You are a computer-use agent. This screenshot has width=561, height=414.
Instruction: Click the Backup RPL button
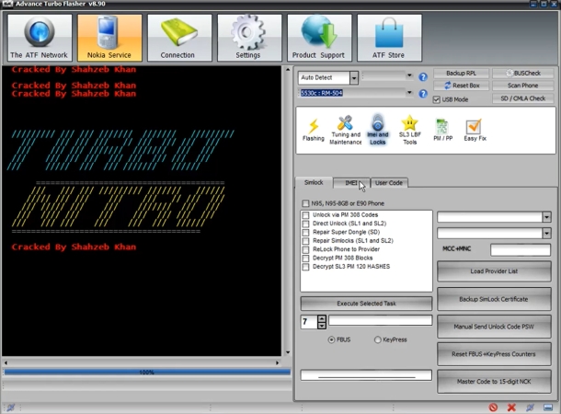[461, 73]
